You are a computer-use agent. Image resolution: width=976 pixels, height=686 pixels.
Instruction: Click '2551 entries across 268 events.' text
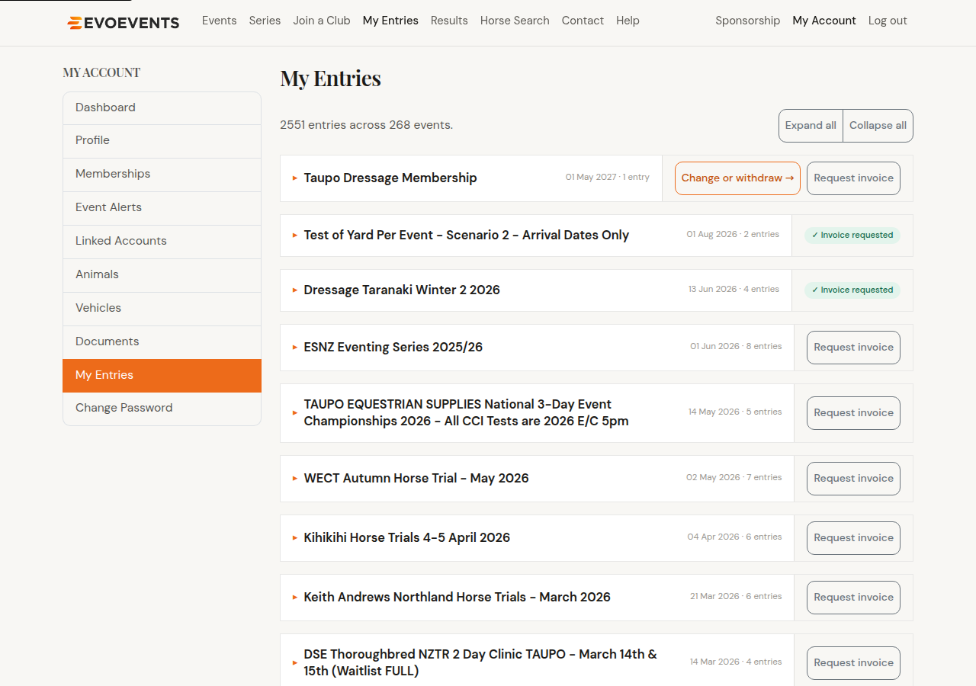(367, 125)
